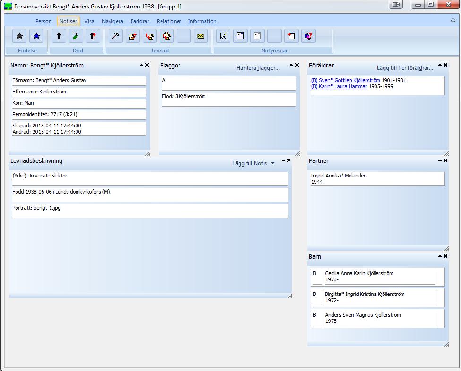Image resolution: width=461 pixels, height=371 pixels.
Task: Click the Skapad/Ändrad timestamp box
Action: pyautogui.click(x=79, y=129)
